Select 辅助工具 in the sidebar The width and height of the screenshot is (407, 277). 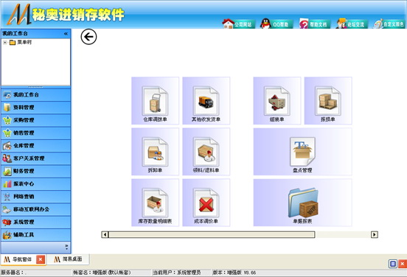click(36, 234)
